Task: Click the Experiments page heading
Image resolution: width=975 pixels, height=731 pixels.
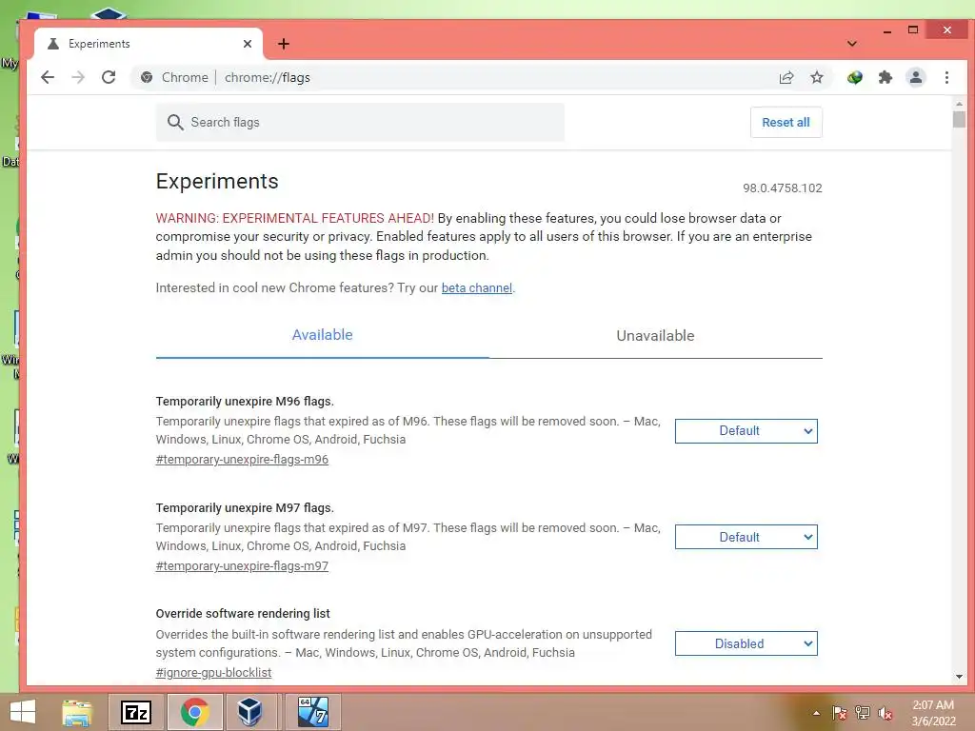Action: pos(217,182)
